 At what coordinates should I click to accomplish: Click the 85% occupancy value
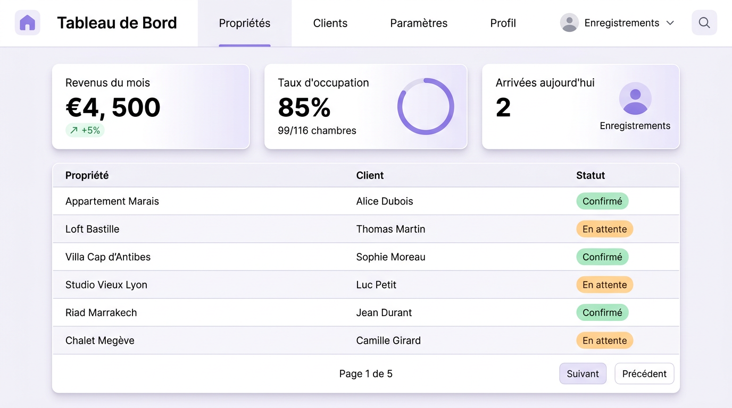304,107
